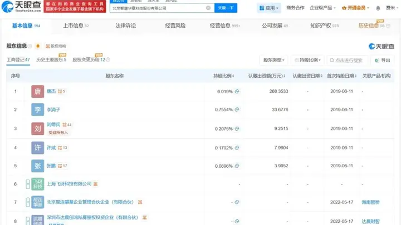Click the holdings icon beside 刘德兵
This screenshot has width=401, height=225.
tap(67, 125)
